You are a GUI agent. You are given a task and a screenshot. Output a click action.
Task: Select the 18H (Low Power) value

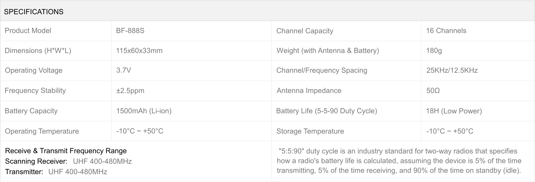point(454,111)
